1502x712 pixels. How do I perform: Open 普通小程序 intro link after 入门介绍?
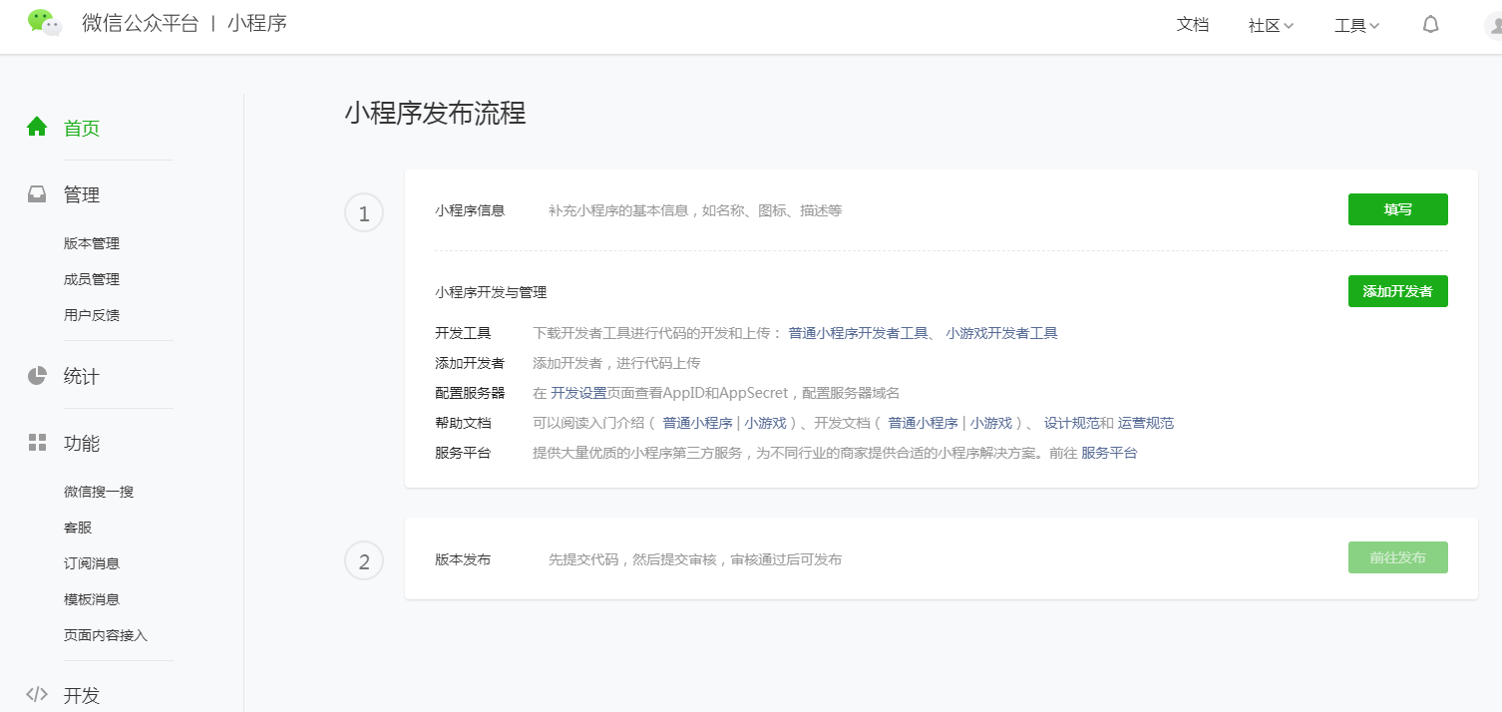click(697, 423)
